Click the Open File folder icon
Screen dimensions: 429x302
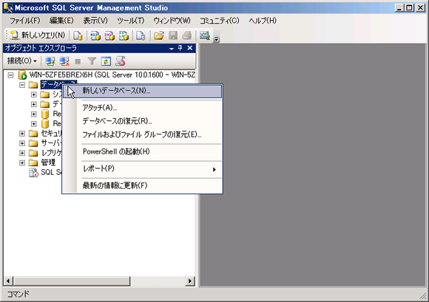[159, 35]
